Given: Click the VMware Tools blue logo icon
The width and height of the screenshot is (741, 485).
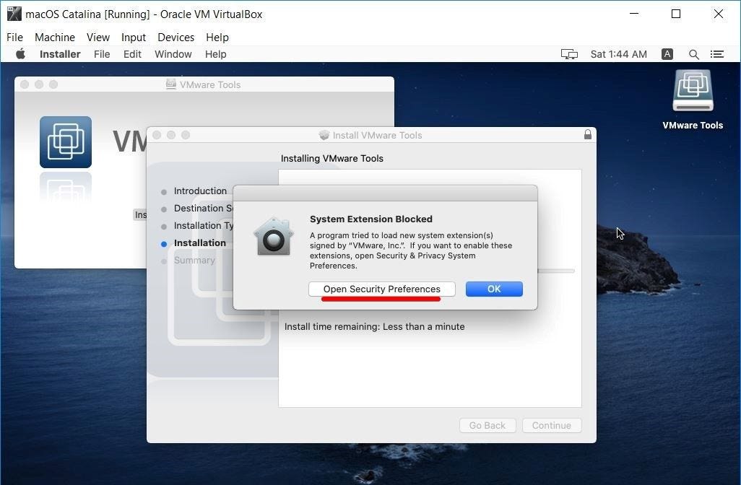Looking at the screenshot, I should point(66,142).
